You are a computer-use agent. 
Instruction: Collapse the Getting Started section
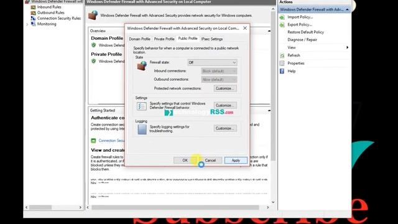(x=269, y=111)
